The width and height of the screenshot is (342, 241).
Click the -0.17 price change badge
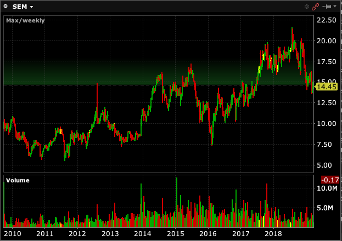click(x=330, y=180)
